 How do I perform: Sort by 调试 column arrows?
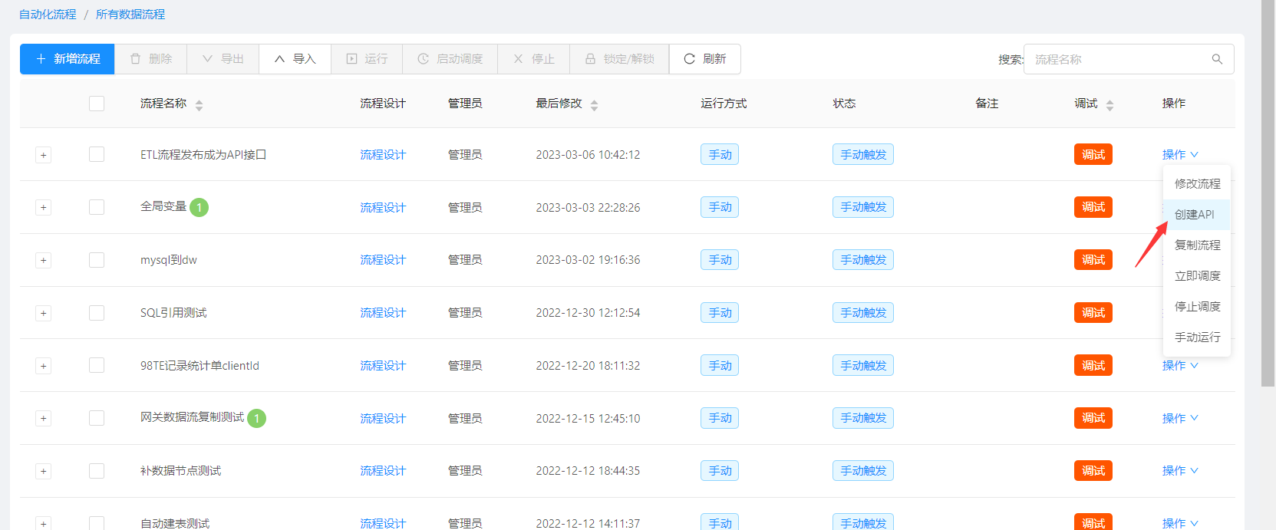click(x=1109, y=105)
